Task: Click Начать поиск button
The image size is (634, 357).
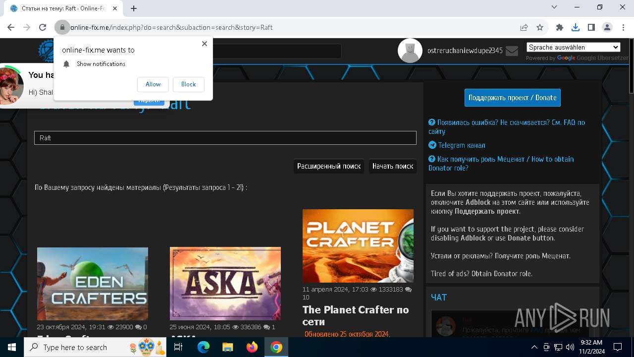Action: 393,166
